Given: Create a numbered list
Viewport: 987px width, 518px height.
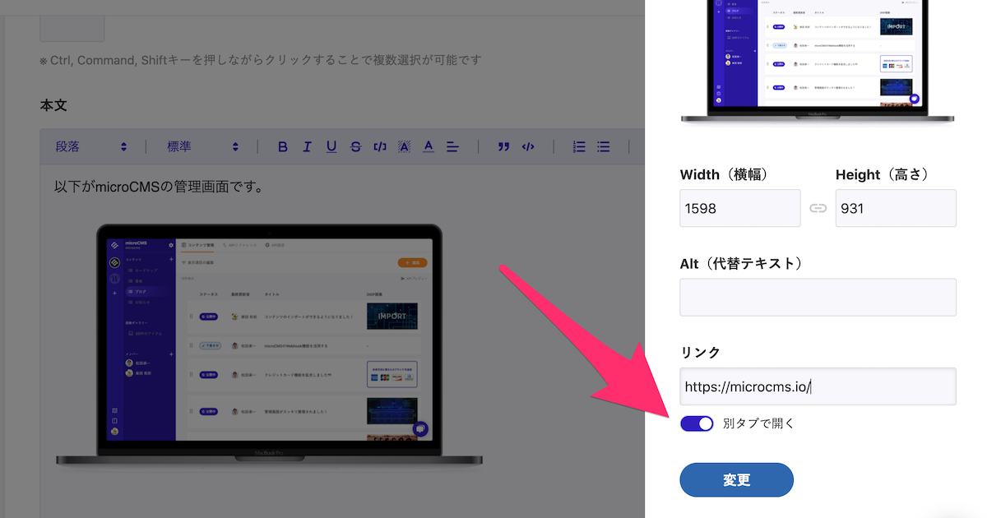Looking at the screenshot, I should point(579,147).
